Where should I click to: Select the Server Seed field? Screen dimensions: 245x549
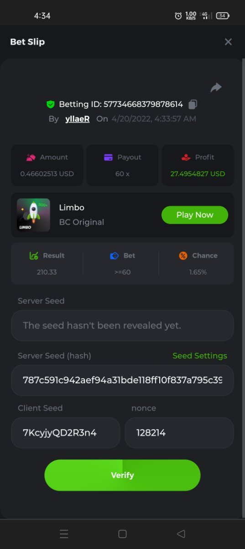coord(122,325)
